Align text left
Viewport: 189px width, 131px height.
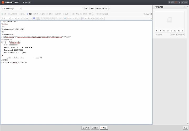[x=38, y=18]
